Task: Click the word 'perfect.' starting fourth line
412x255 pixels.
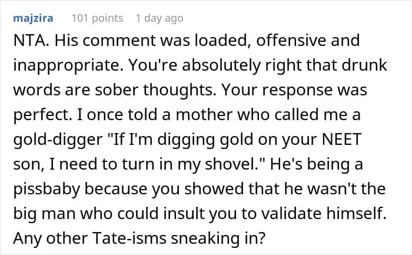Action: tap(43, 115)
